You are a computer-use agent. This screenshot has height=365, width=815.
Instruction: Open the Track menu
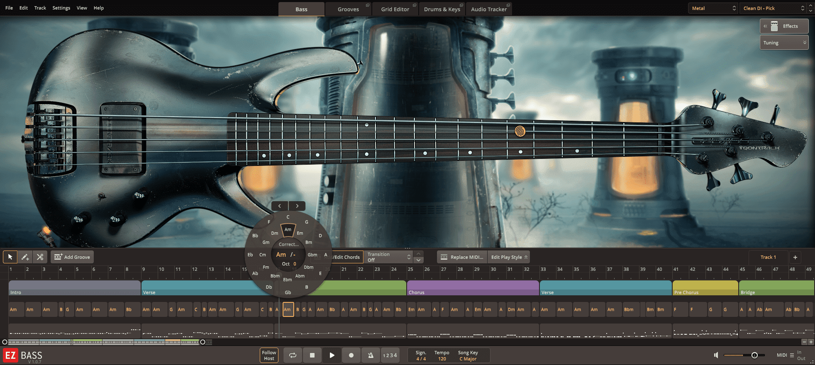40,8
